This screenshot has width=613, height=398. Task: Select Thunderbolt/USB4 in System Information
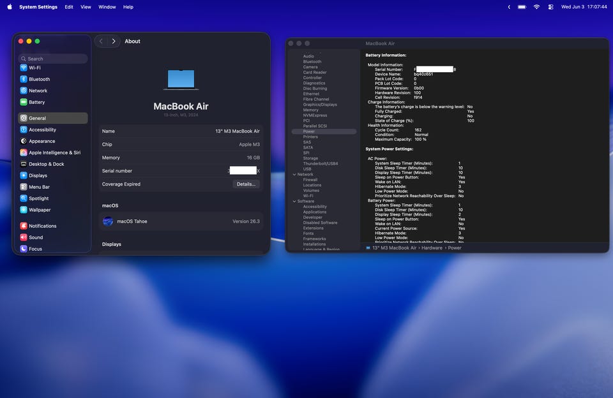point(320,164)
